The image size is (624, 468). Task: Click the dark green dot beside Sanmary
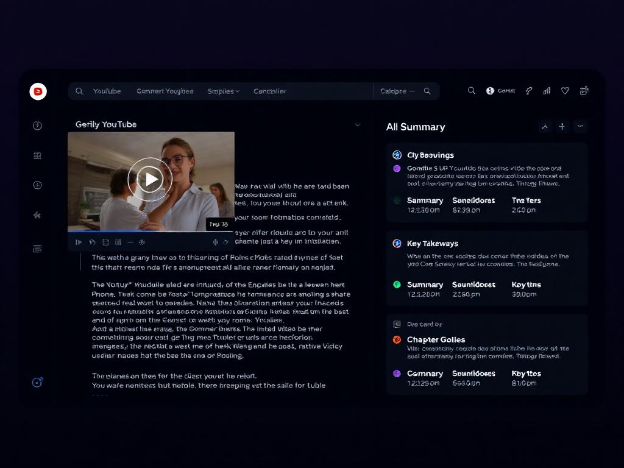tap(397, 200)
